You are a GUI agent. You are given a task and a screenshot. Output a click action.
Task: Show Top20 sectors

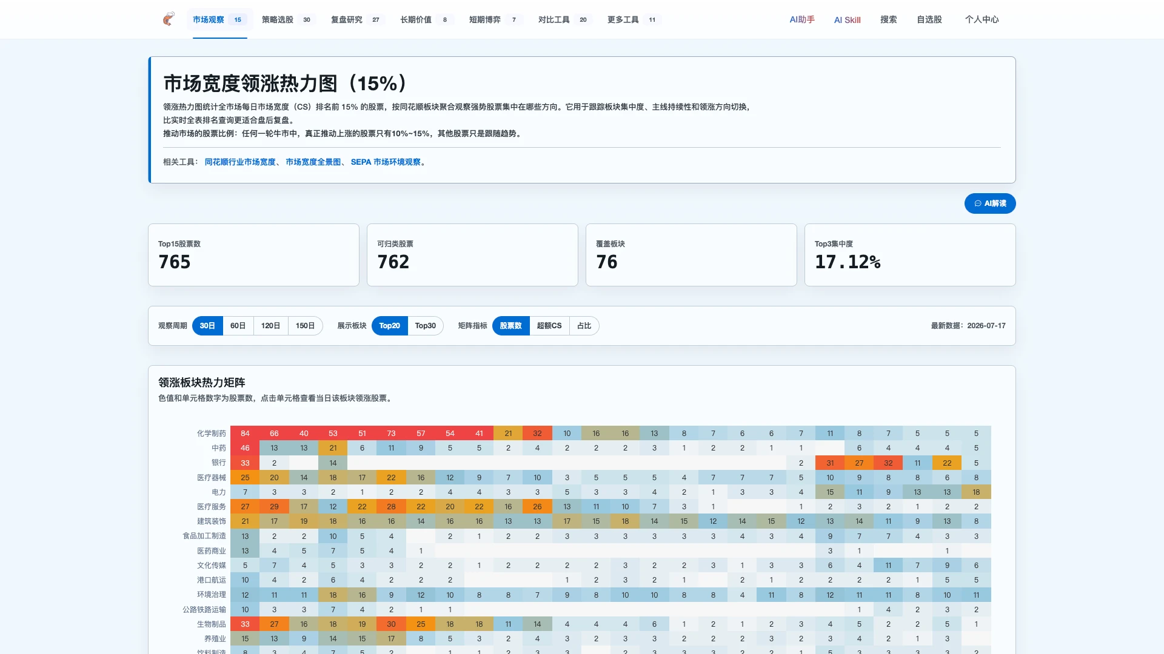tap(389, 326)
